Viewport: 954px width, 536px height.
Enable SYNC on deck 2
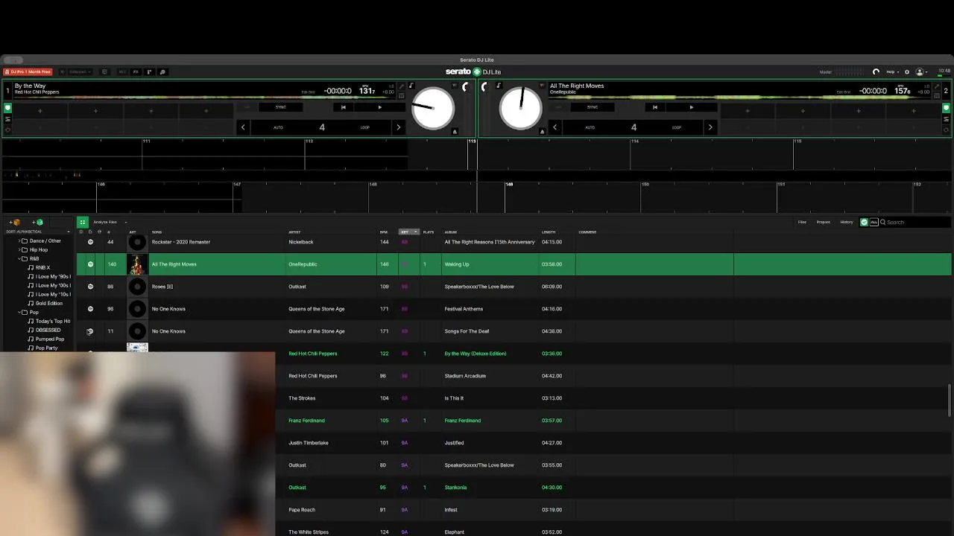coord(592,107)
